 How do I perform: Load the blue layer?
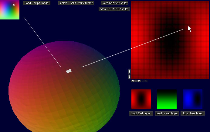pyautogui.click(x=193, y=113)
